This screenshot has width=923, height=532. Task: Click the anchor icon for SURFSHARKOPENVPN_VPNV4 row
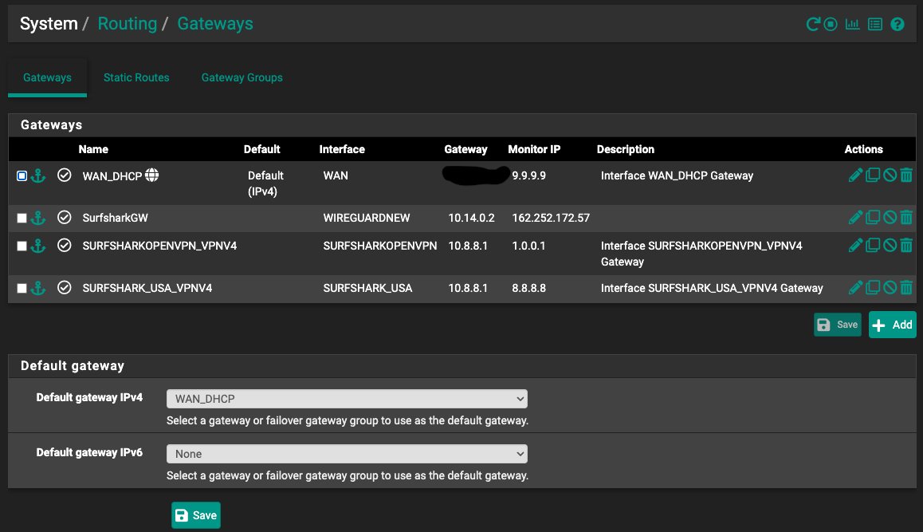38,246
